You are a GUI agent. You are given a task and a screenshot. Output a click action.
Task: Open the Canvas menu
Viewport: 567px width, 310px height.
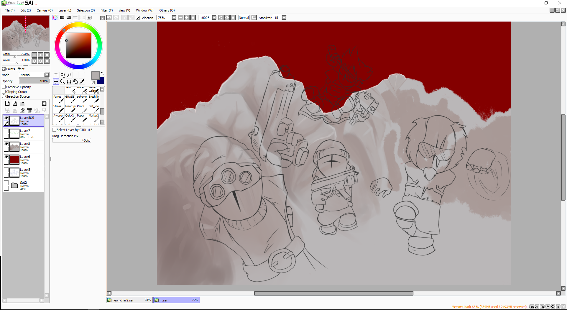45,10
